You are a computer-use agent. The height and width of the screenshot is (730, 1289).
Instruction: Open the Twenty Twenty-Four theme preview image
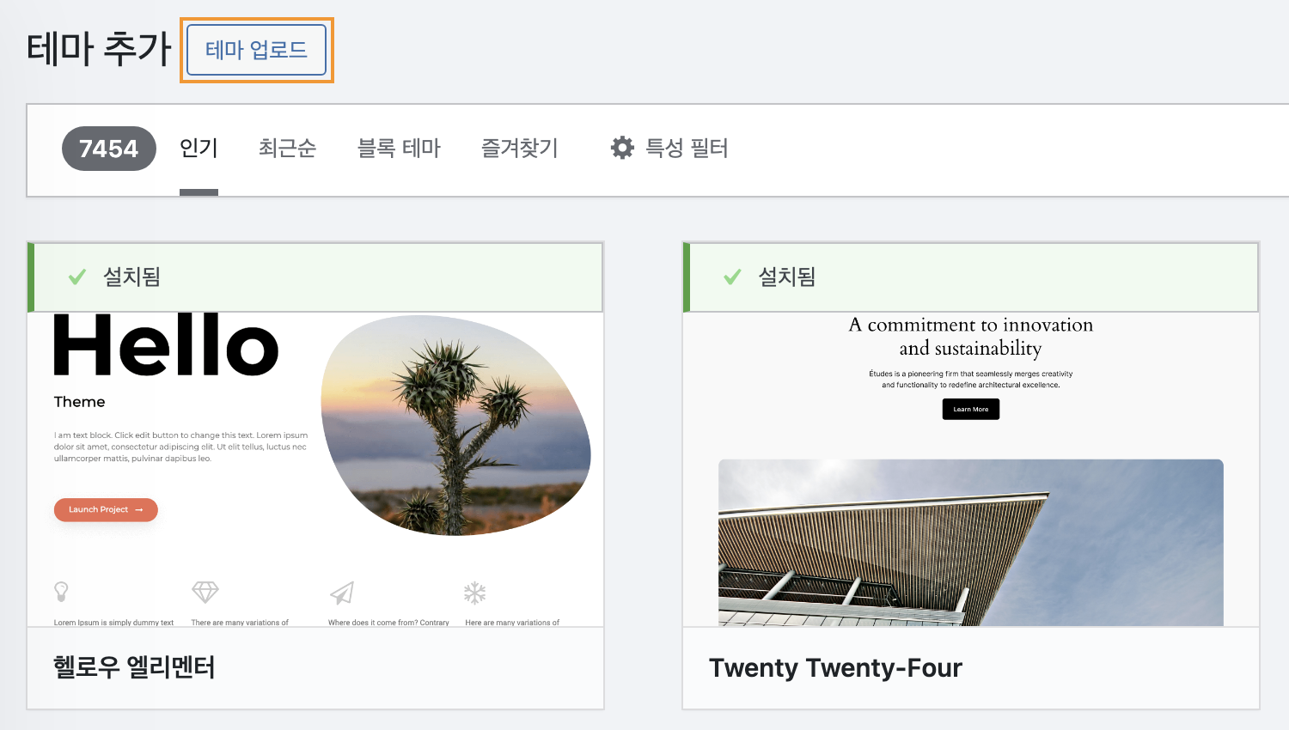(x=971, y=469)
